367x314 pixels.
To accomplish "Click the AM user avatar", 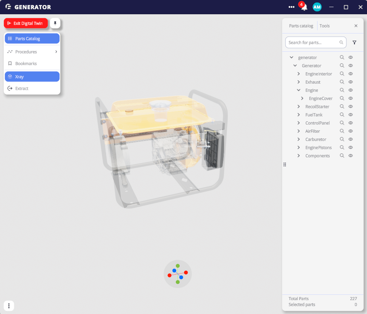I will coord(317,7).
